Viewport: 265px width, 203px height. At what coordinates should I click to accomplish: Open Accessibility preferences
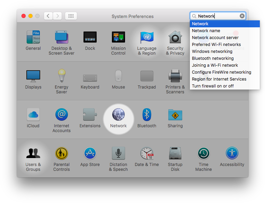coord(232,154)
